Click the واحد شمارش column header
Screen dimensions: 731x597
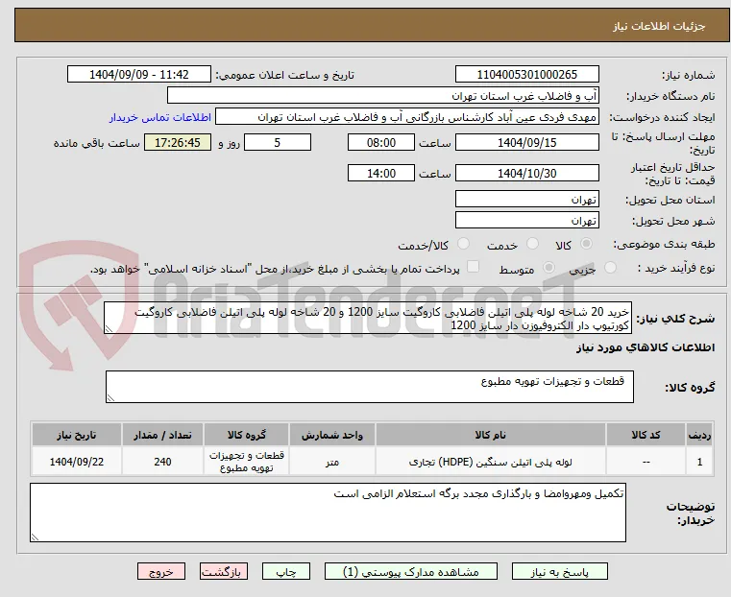[332, 435]
